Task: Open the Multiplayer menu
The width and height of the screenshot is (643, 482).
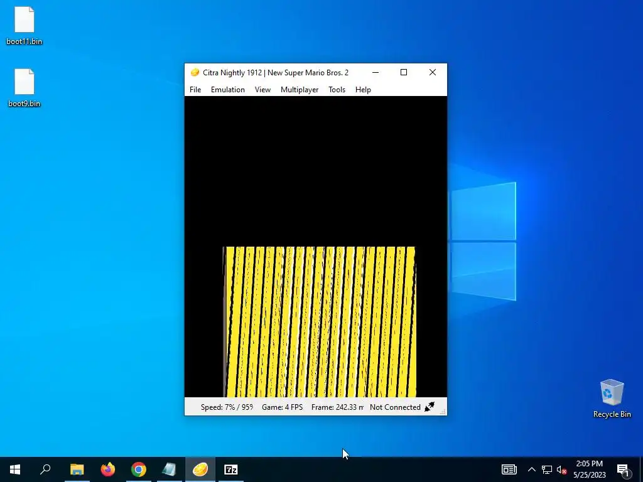Action: click(300, 90)
